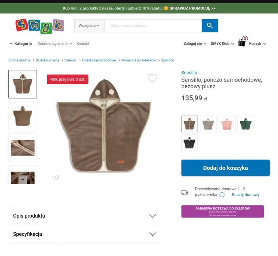
Task: Click the delivery truck icon
Action: (x=185, y=192)
